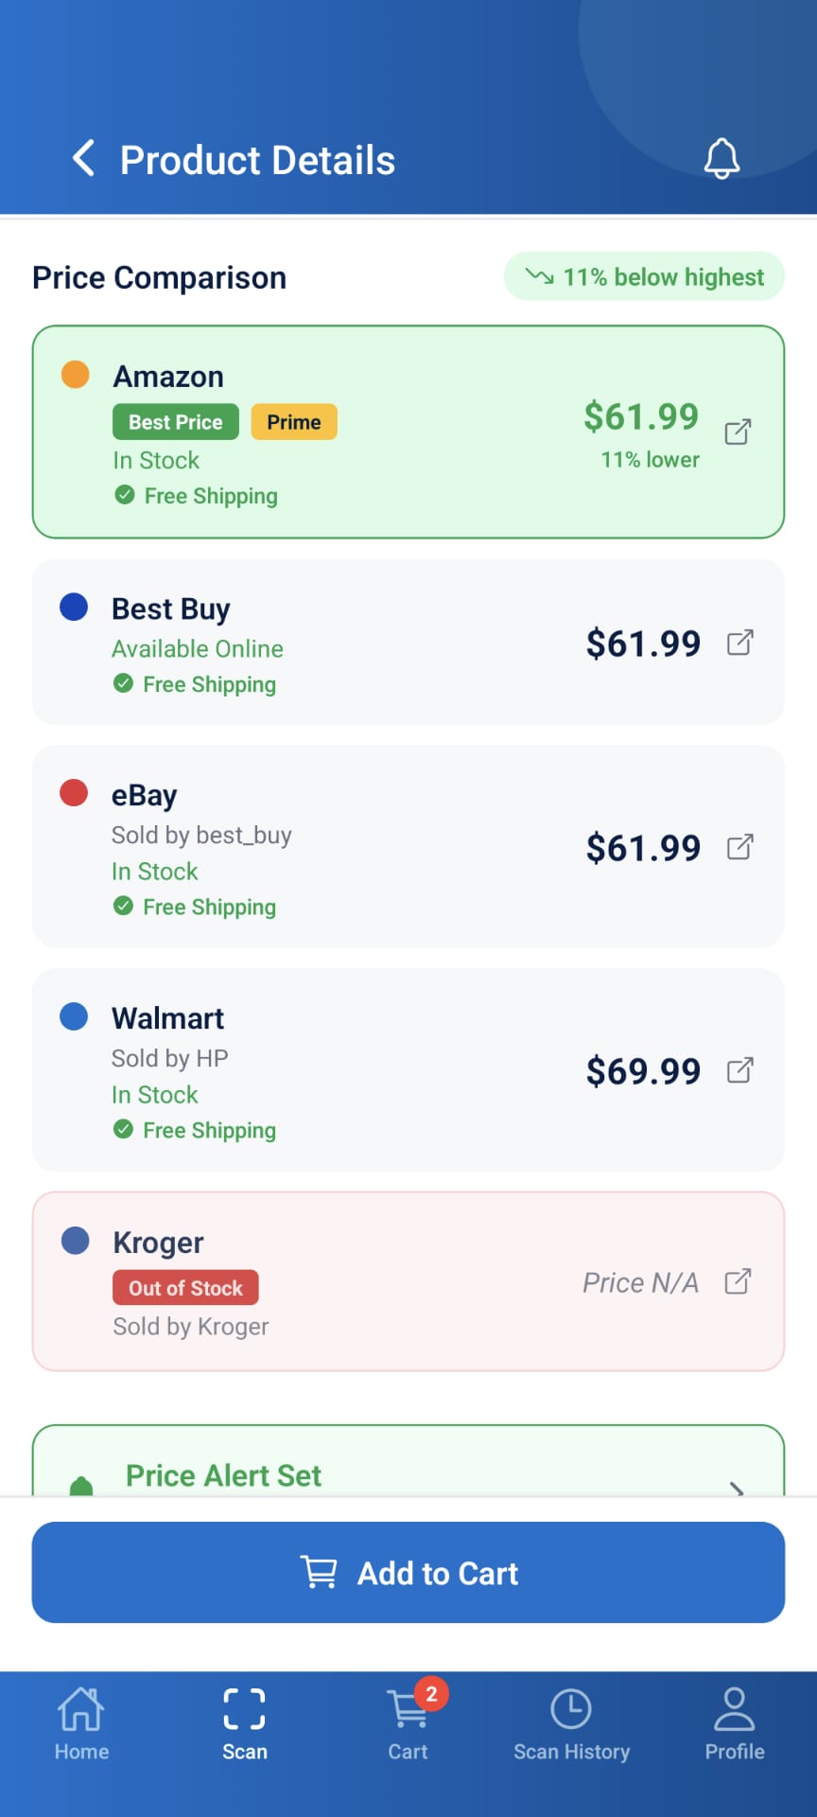This screenshot has height=1817, width=817.
Task: Go to Home tab
Action: tap(81, 1724)
